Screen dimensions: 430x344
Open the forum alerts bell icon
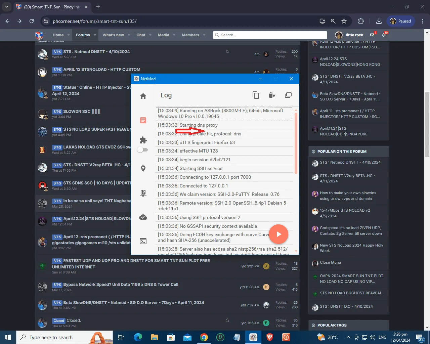384,35
